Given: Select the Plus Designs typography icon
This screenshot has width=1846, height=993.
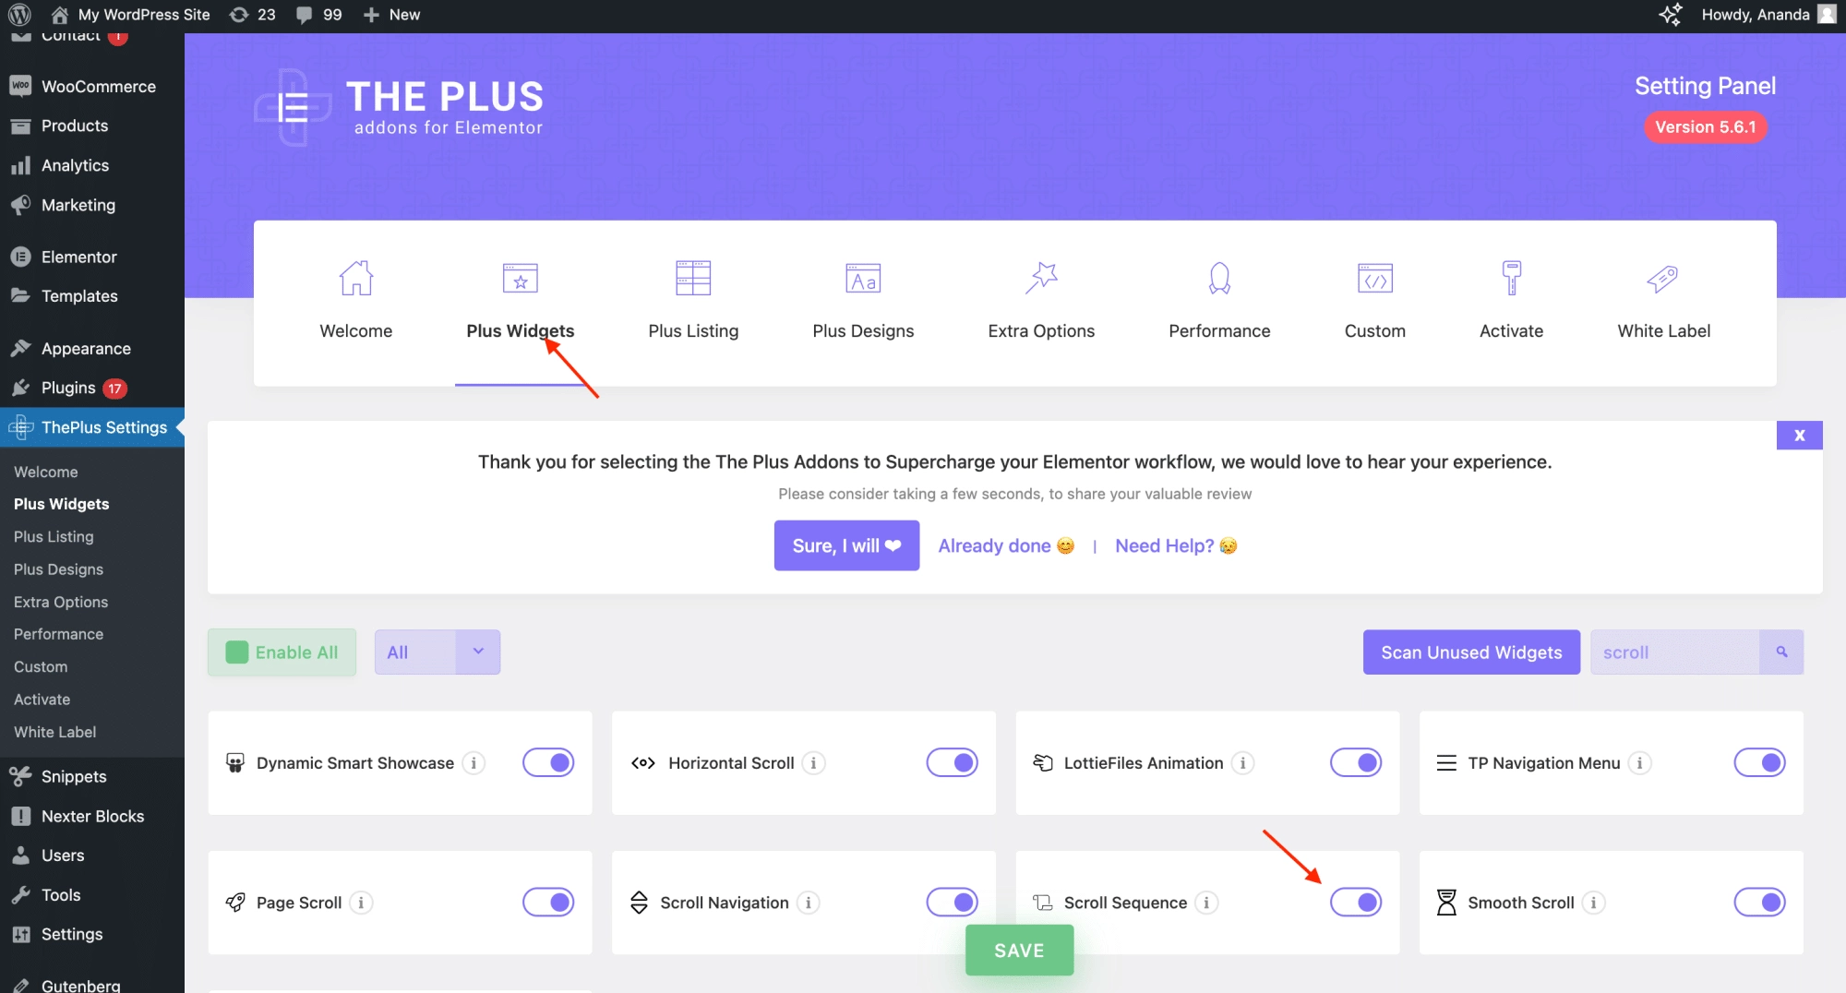Looking at the screenshot, I should [x=863, y=278].
